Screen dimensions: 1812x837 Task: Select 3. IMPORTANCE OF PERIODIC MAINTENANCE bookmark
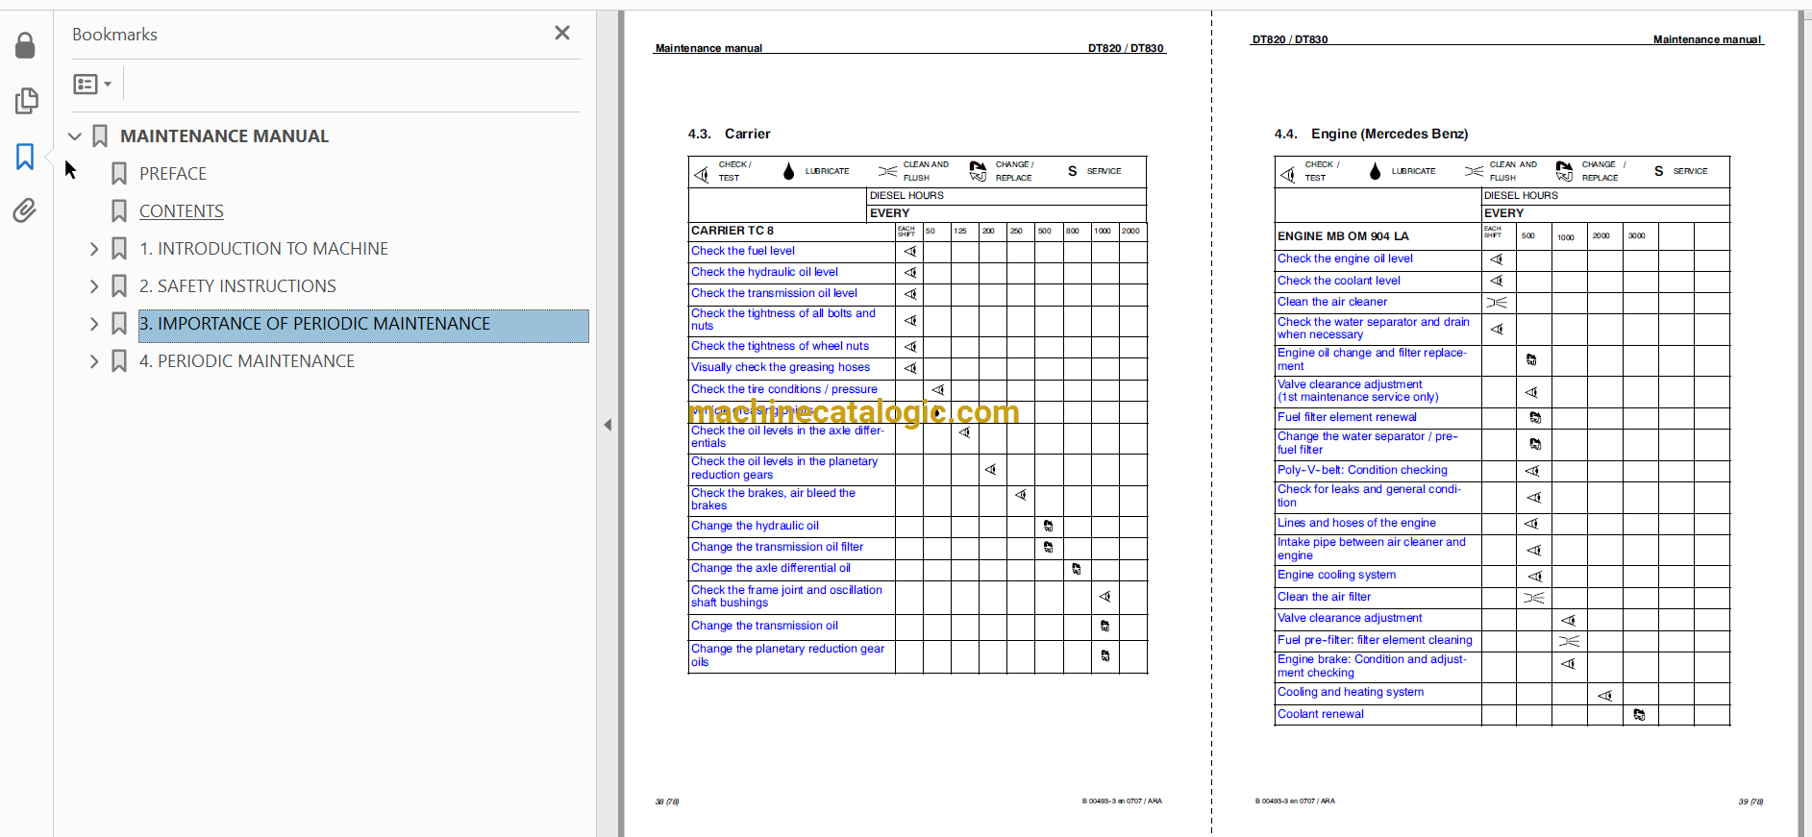pos(363,325)
